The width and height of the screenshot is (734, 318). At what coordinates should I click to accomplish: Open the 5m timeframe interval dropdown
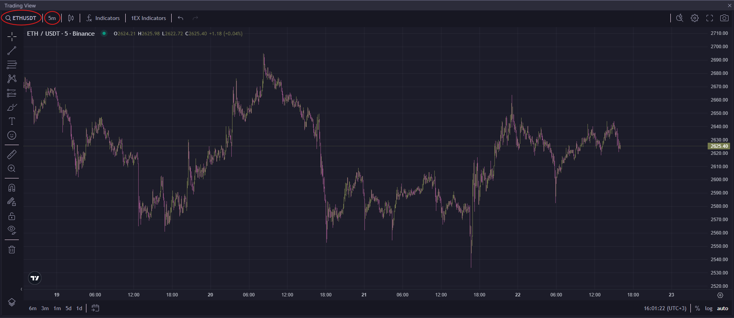(x=52, y=18)
